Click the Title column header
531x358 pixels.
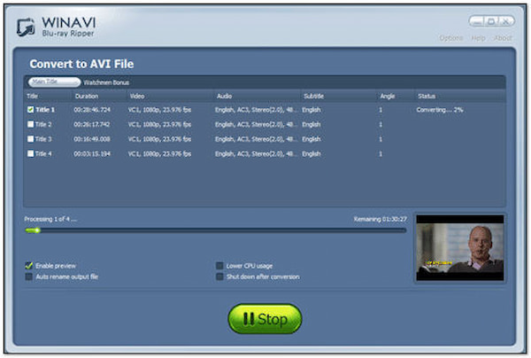[32, 96]
